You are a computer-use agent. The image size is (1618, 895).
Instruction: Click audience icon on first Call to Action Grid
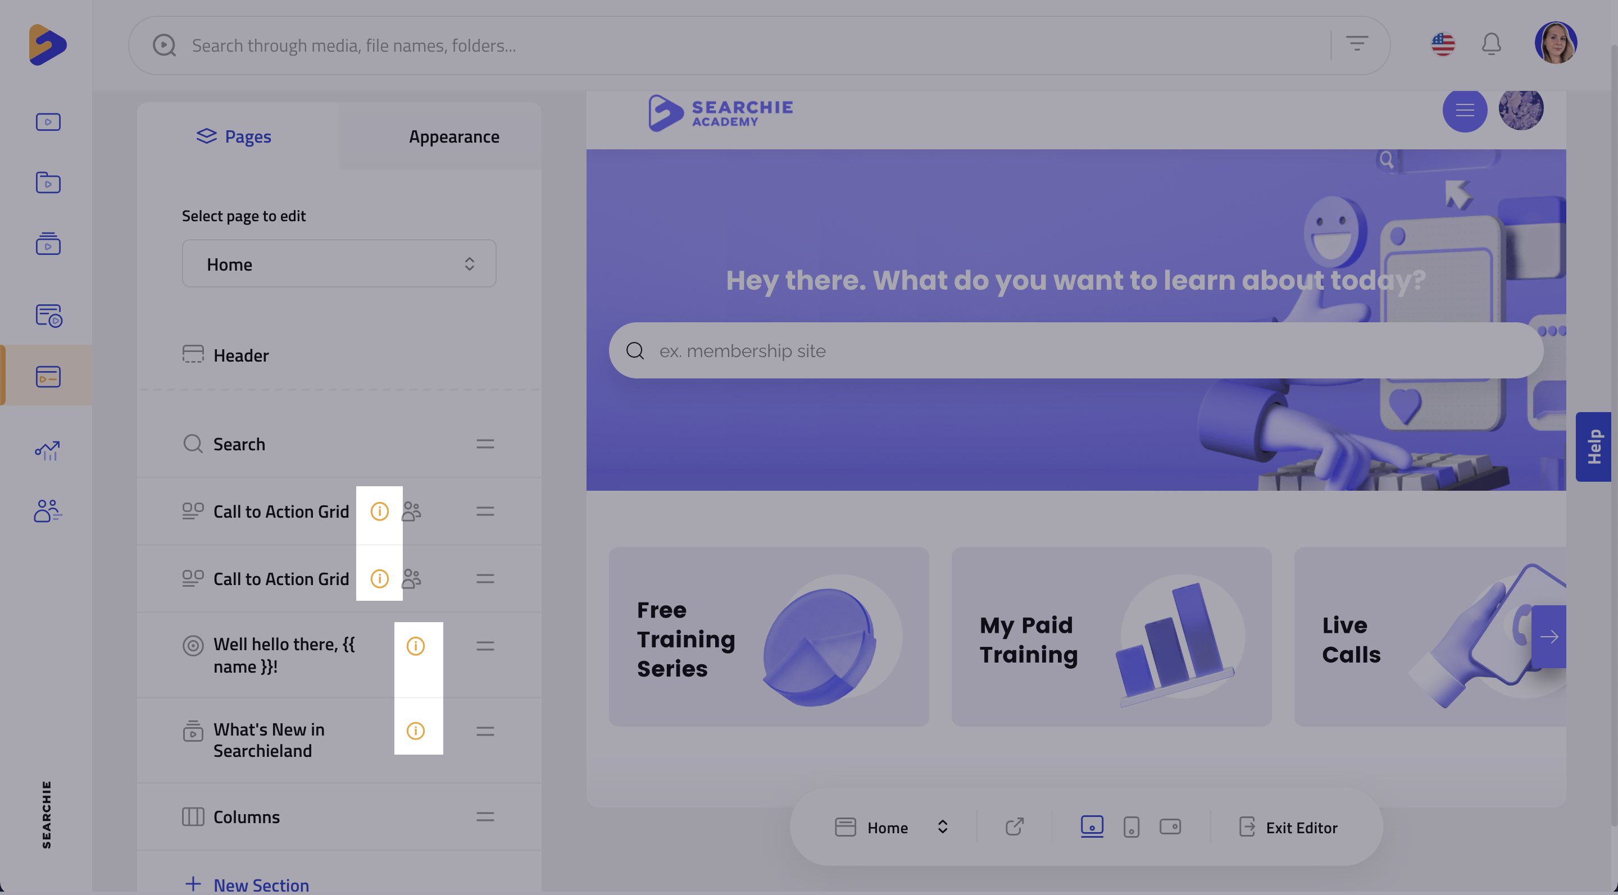coord(411,512)
